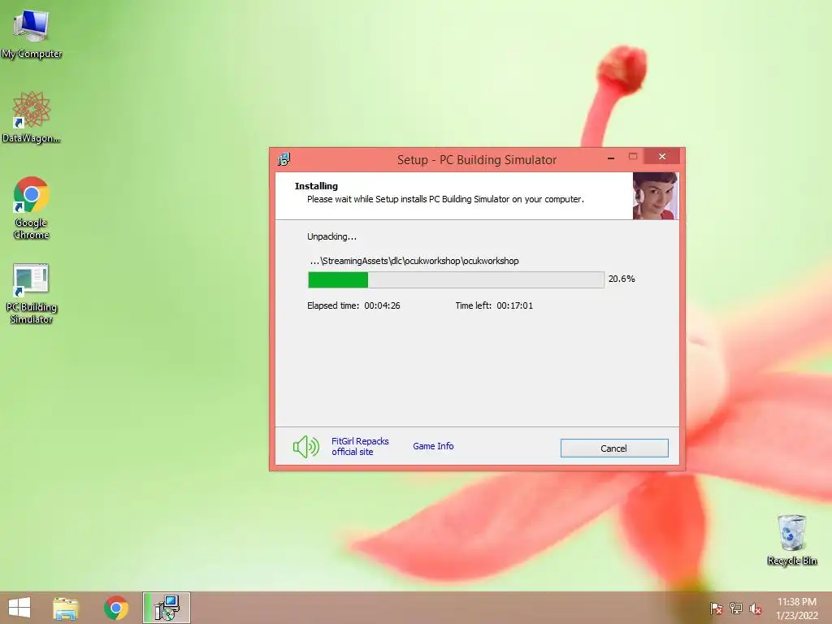This screenshot has height=624, width=832.
Task: Minimize the Setup window
Action: pyautogui.click(x=611, y=157)
